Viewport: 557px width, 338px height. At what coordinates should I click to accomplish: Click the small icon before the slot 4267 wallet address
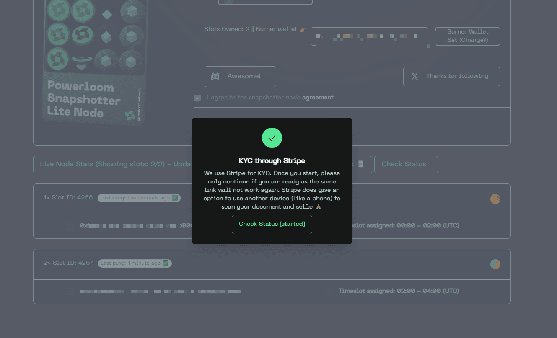pos(70,291)
